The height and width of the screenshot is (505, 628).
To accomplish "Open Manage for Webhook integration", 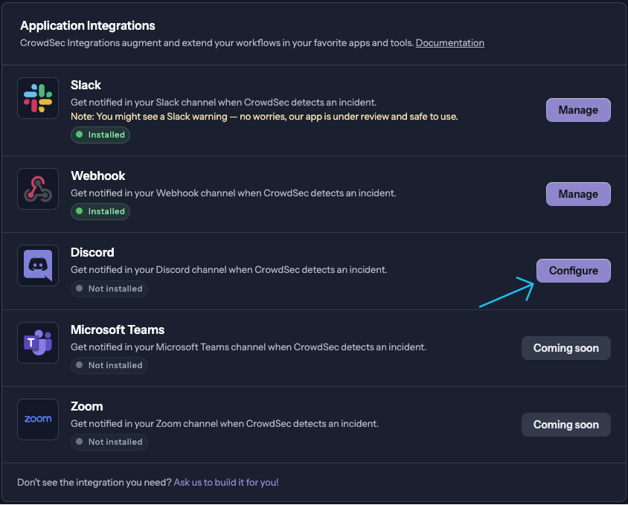I will pyautogui.click(x=578, y=194).
